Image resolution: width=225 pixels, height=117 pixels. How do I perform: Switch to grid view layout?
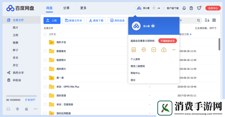click(214, 20)
